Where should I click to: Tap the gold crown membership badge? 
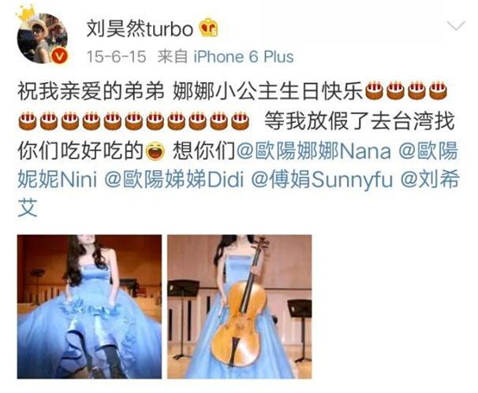[209, 28]
